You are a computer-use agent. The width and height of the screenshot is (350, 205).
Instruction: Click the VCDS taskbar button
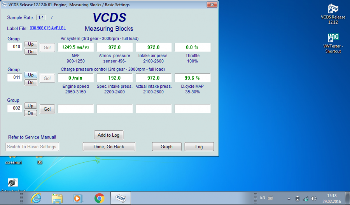(121, 198)
